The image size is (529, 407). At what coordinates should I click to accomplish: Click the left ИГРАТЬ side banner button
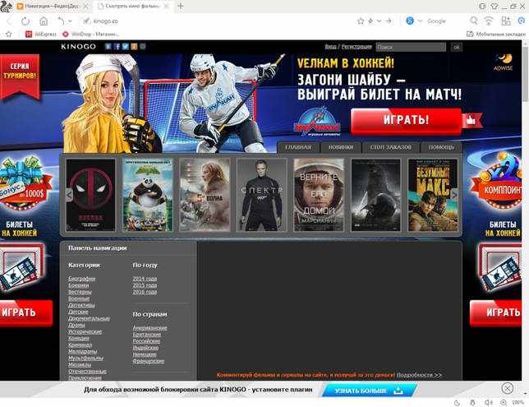pos(26,312)
